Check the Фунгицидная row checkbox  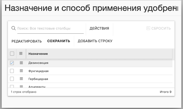12,71
